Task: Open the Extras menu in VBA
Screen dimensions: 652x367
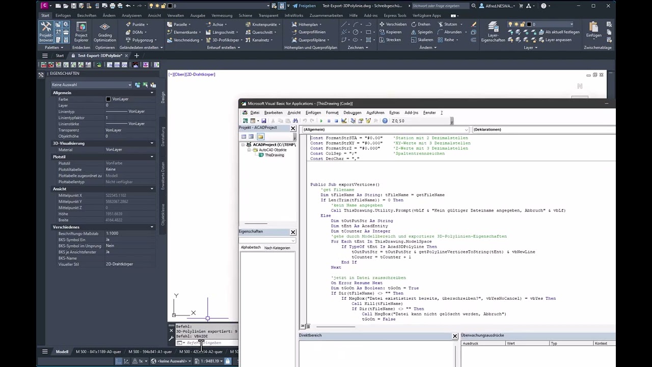Action: 394,113
